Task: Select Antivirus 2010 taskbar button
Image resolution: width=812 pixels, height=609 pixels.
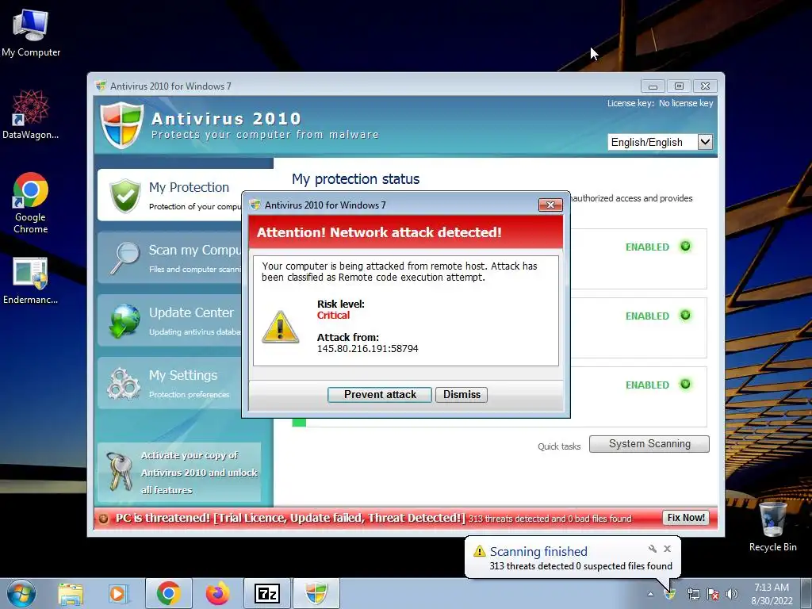Action: coord(316,593)
